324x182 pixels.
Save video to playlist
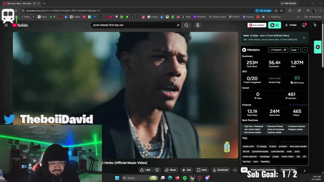(202, 170)
